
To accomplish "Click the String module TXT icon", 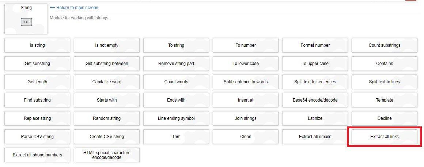I will click(x=26, y=22).
